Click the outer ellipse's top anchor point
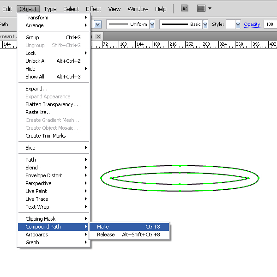This screenshot has width=277, height=277. point(180,166)
